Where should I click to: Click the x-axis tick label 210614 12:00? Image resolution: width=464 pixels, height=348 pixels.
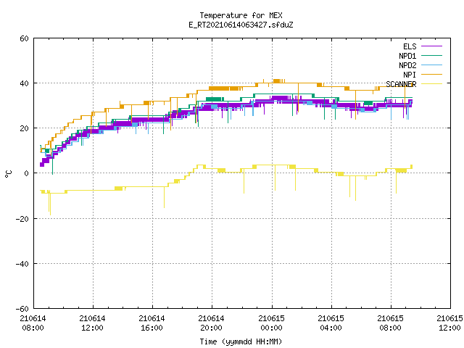point(92,323)
